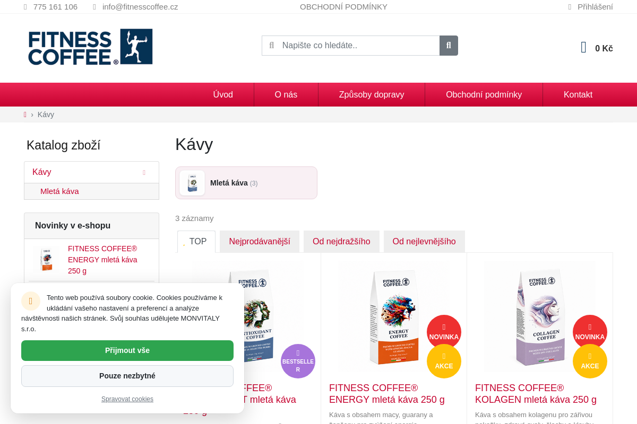This screenshot has height=424, width=637.
Task: Open FITNESS COFFEE KOLAGEN mletá káva product title
Action: [x=536, y=394]
